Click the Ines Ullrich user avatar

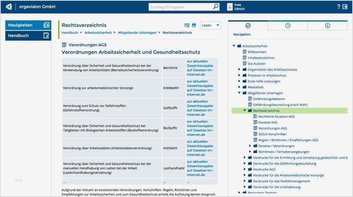(x=230, y=7)
